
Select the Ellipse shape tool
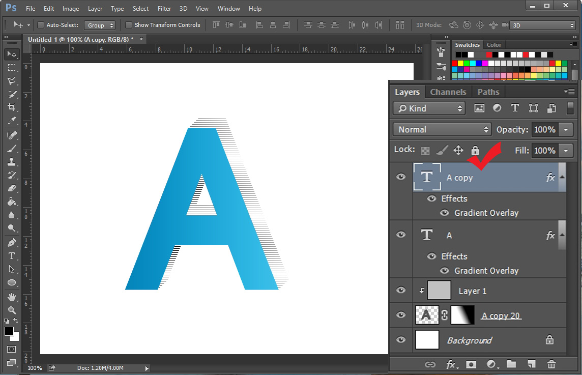coord(12,282)
